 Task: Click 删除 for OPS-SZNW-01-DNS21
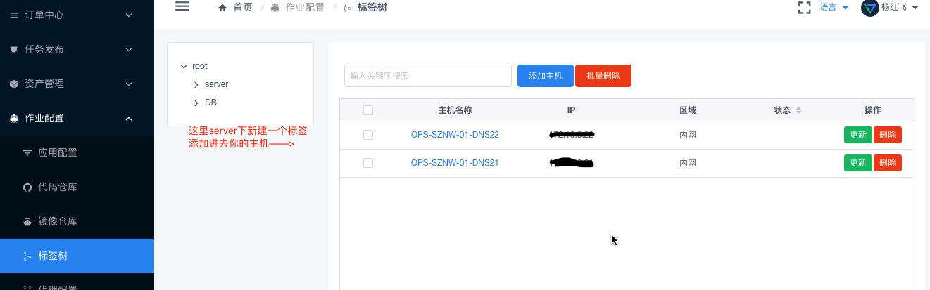tap(888, 163)
